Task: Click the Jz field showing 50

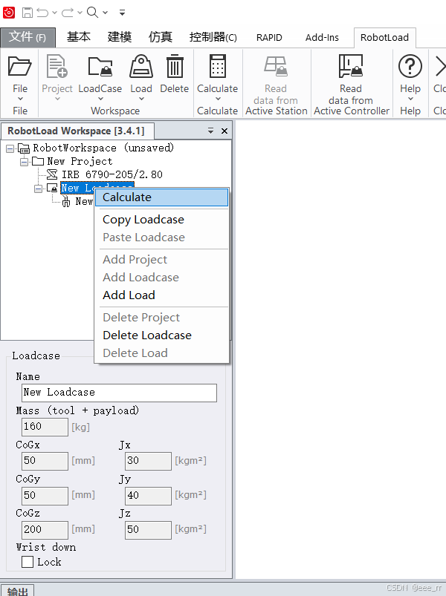Action: point(148,530)
